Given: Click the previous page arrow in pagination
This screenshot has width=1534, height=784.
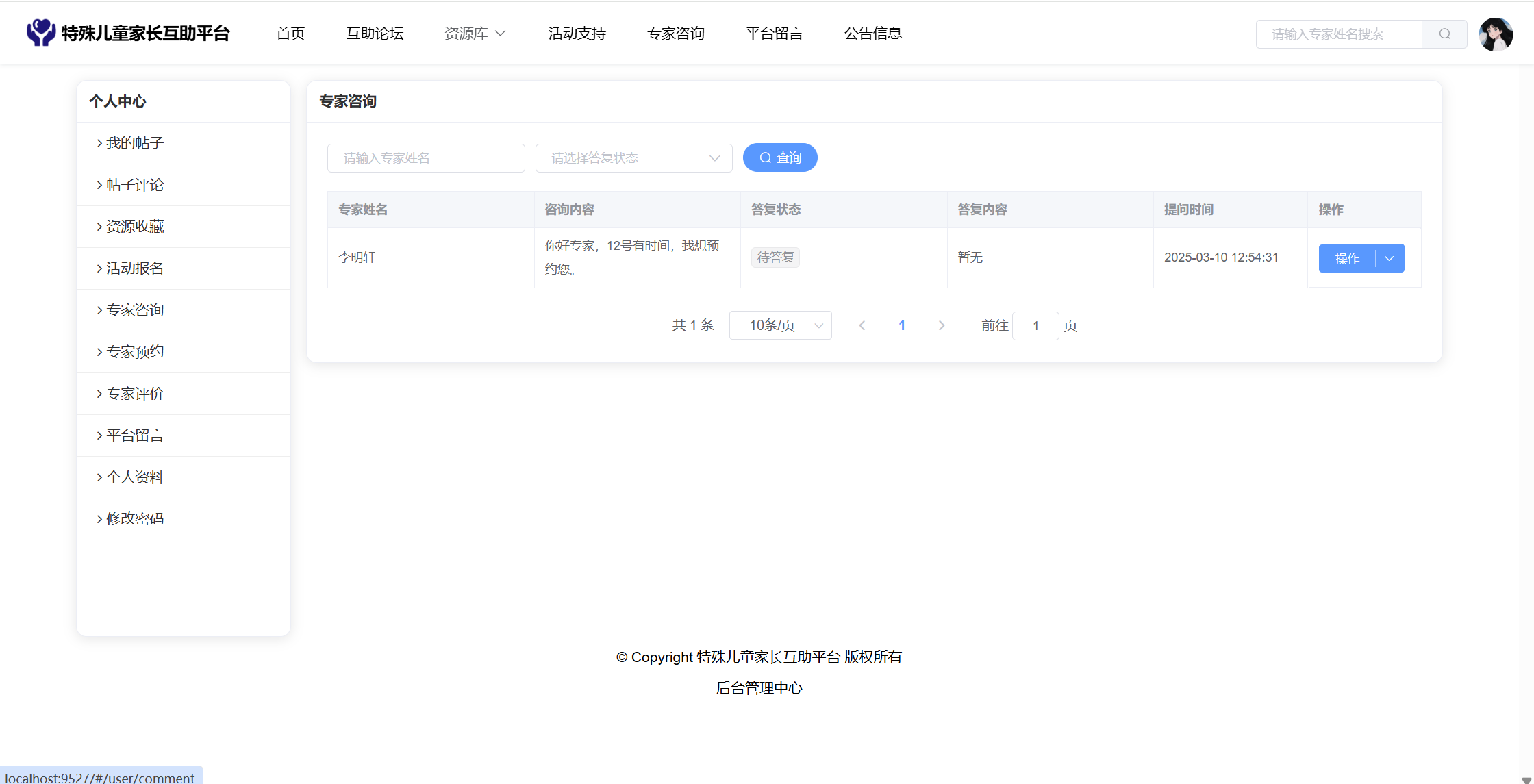Looking at the screenshot, I should pos(862,326).
